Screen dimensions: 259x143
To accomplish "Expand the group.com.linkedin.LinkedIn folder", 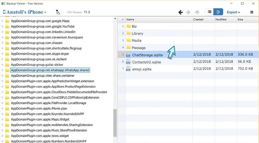I will click(x=3, y=32).
